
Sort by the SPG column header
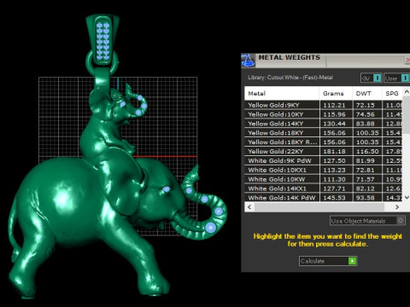click(x=392, y=93)
